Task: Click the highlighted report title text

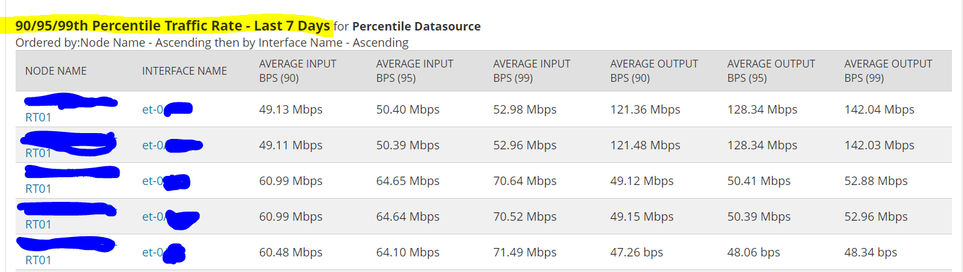Action: (172, 27)
